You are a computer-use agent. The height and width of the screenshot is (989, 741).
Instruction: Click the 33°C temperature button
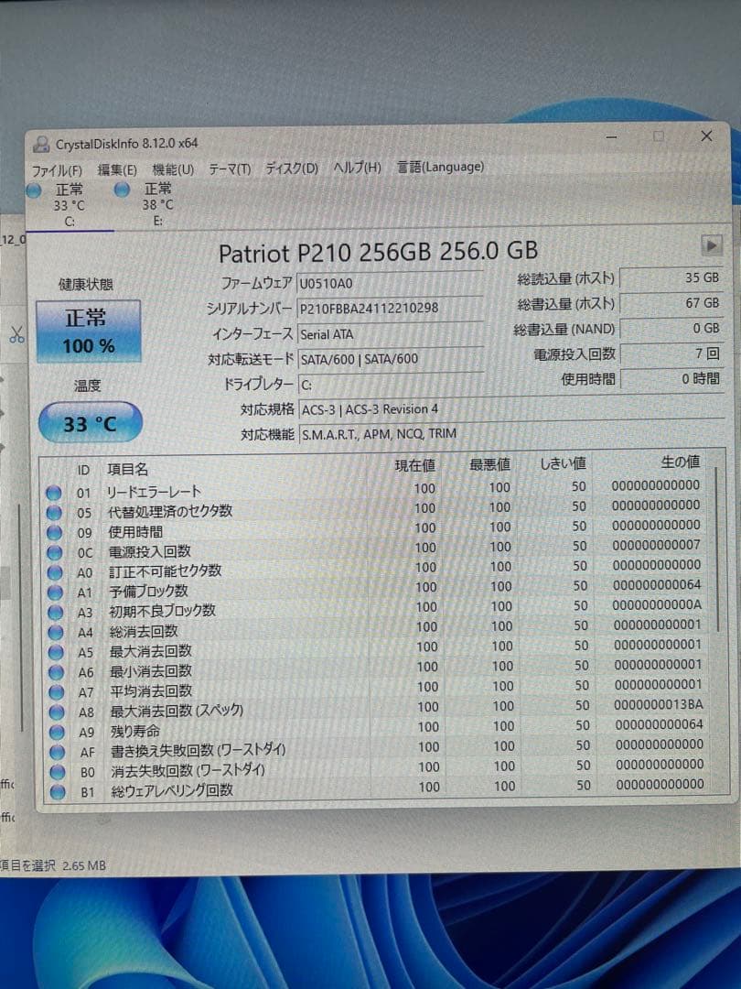pos(89,421)
